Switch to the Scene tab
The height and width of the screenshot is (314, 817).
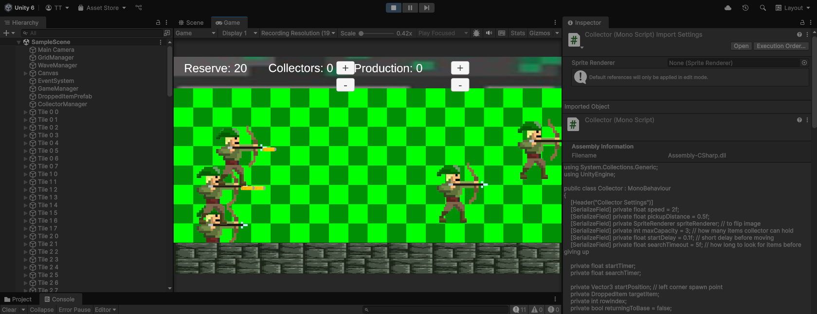pos(191,23)
